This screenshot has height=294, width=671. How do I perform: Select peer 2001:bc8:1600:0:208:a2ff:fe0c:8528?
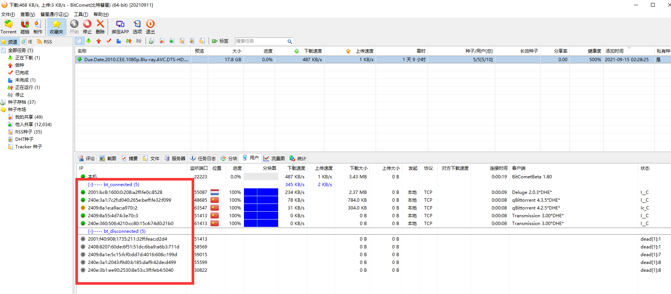pos(125,192)
